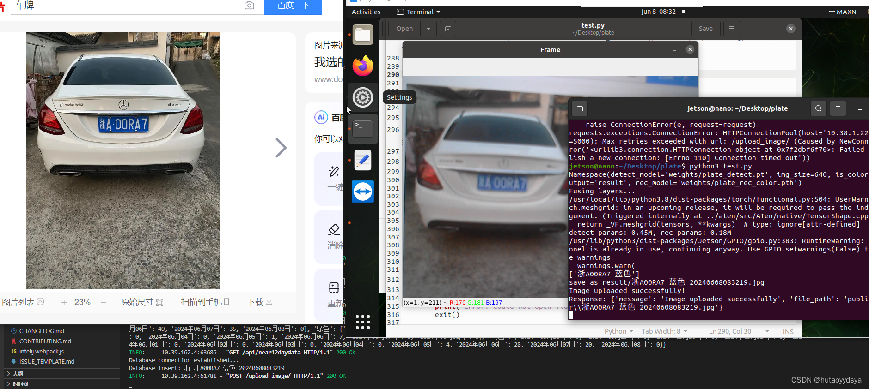Viewport: 869px width, 389px height.
Task: Click the Baidu AI assistant icon
Action: point(321,117)
